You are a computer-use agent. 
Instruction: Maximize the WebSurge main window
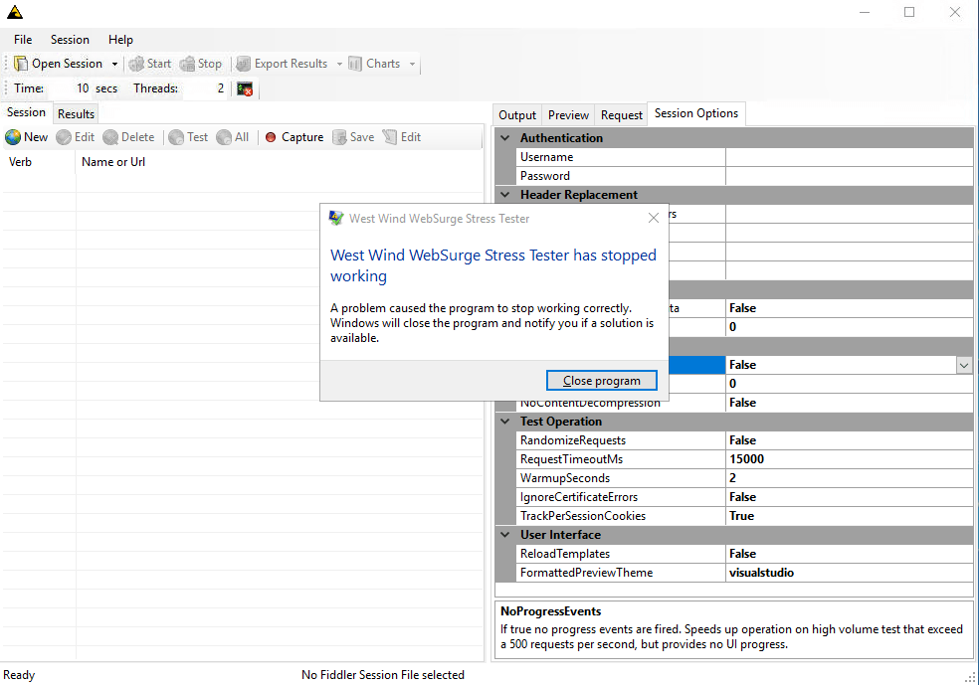[909, 12]
